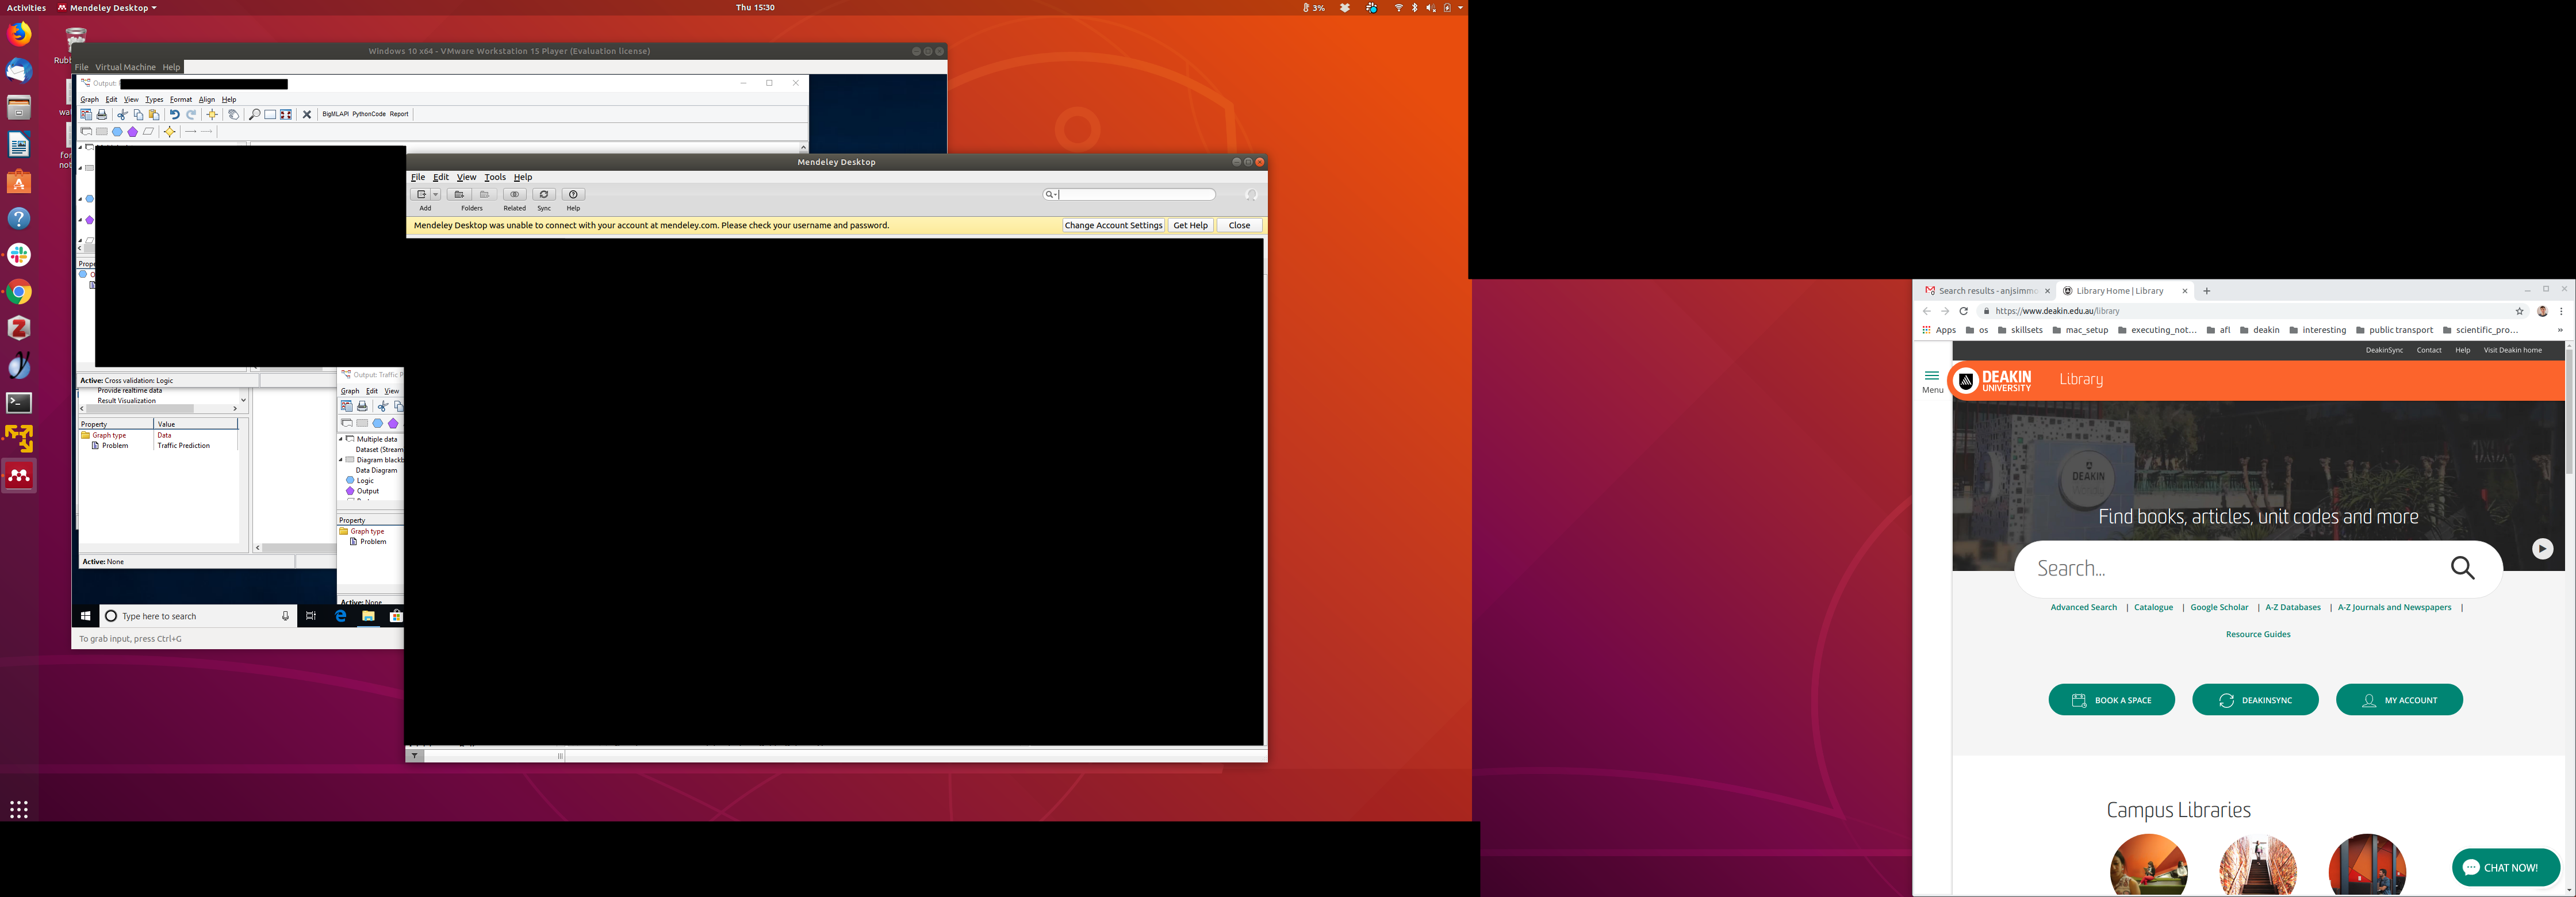Open the Add document dropdown arrow
This screenshot has width=2576, height=897.
pos(436,195)
